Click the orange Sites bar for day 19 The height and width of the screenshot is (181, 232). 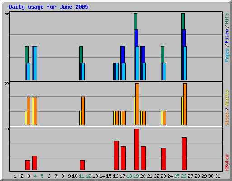point(137,104)
